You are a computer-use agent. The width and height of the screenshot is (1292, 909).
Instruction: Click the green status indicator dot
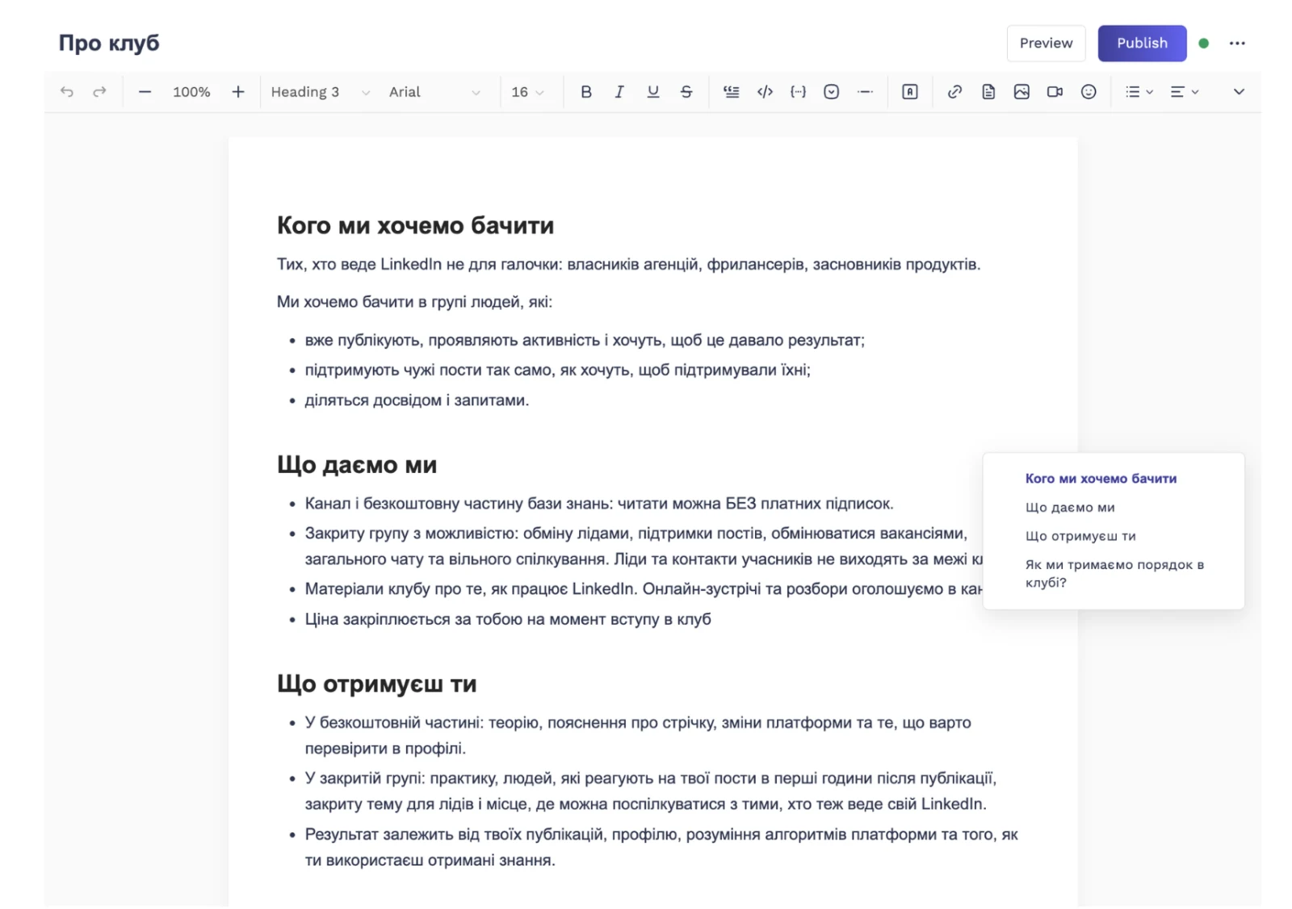pyautogui.click(x=1203, y=44)
